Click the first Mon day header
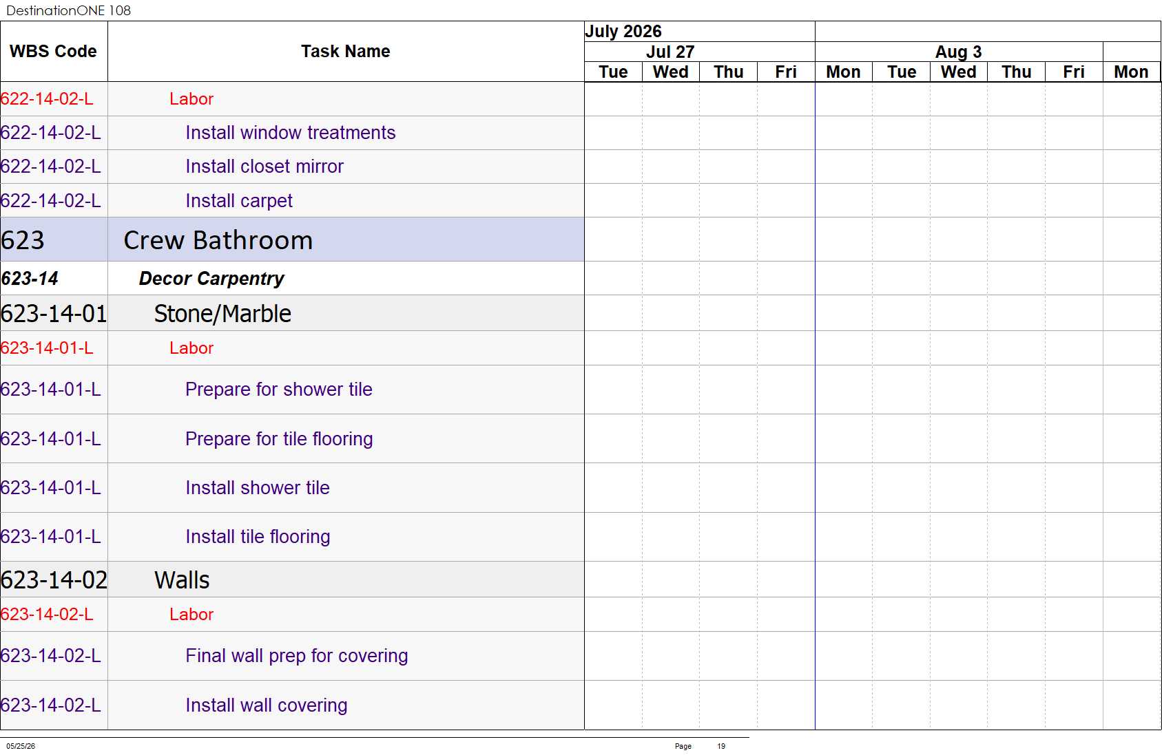This screenshot has height=755, width=1162. (x=844, y=72)
